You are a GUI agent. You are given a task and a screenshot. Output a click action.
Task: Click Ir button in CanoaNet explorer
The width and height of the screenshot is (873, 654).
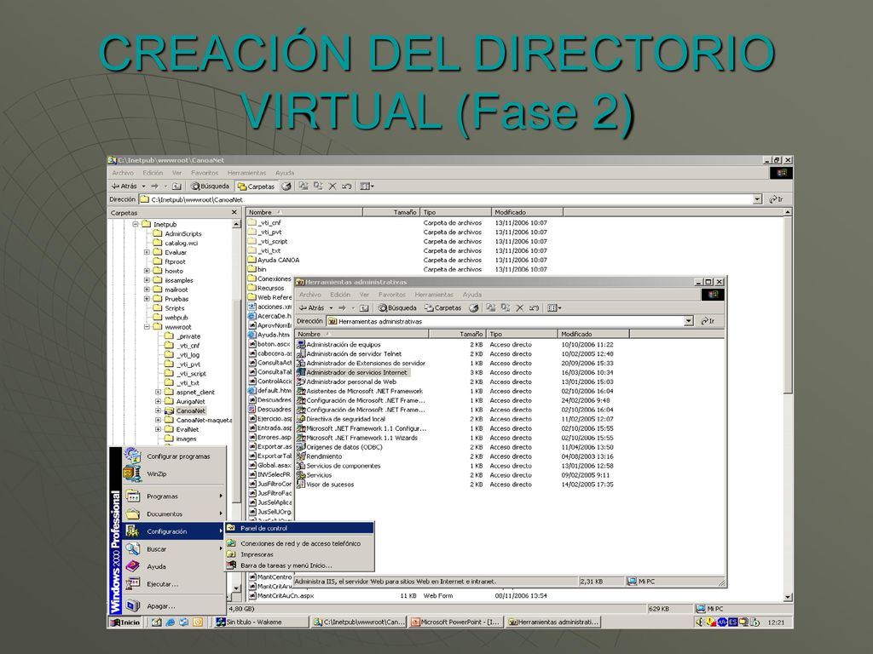(776, 199)
